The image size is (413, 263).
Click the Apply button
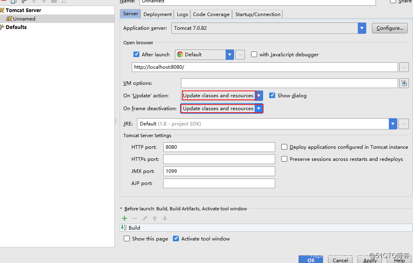(x=370, y=260)
